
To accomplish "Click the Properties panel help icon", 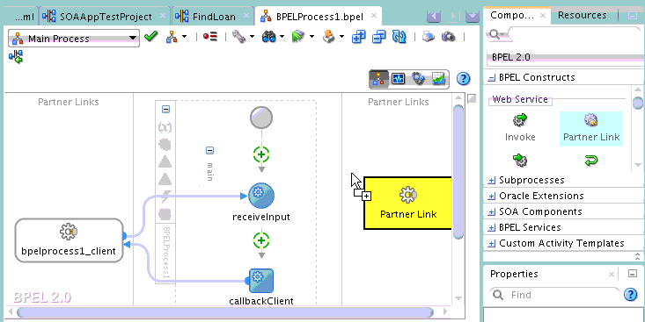I will pyautogui.click(x=631, y=295).
